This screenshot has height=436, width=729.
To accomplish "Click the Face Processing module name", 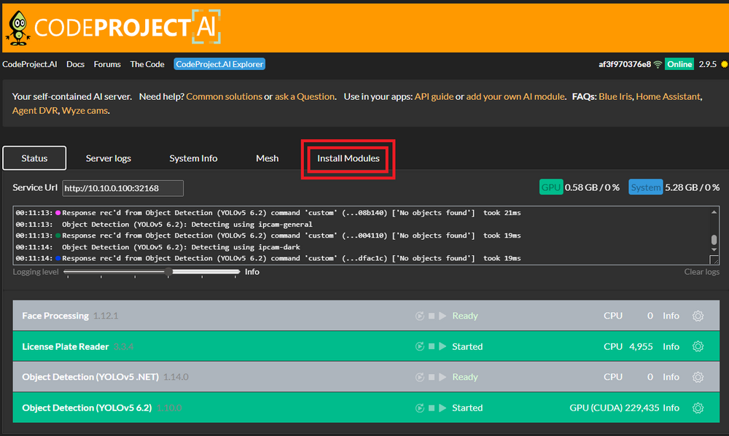I will click(55, 316).
